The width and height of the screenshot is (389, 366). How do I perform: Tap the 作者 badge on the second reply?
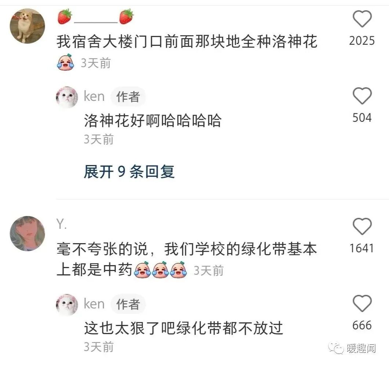(x=128, y=304)
